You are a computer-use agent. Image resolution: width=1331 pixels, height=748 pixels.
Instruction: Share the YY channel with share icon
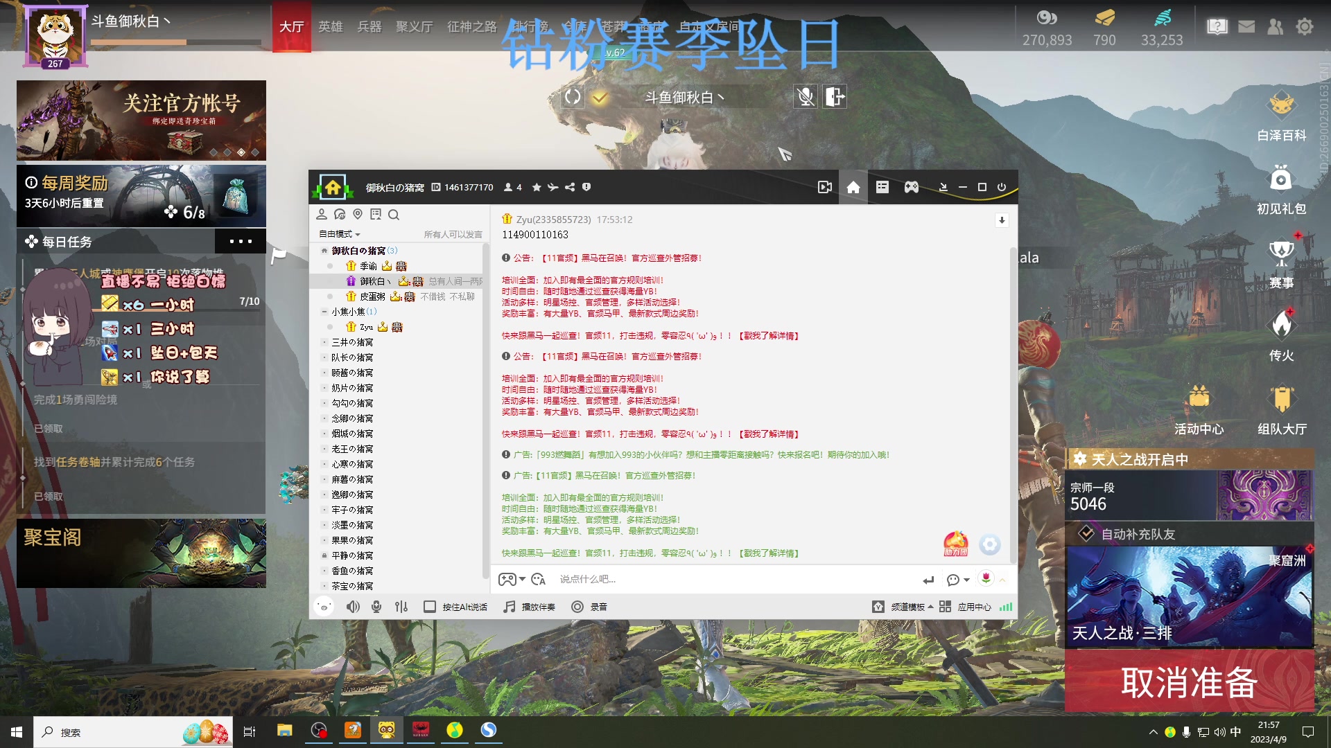(570, 187)
